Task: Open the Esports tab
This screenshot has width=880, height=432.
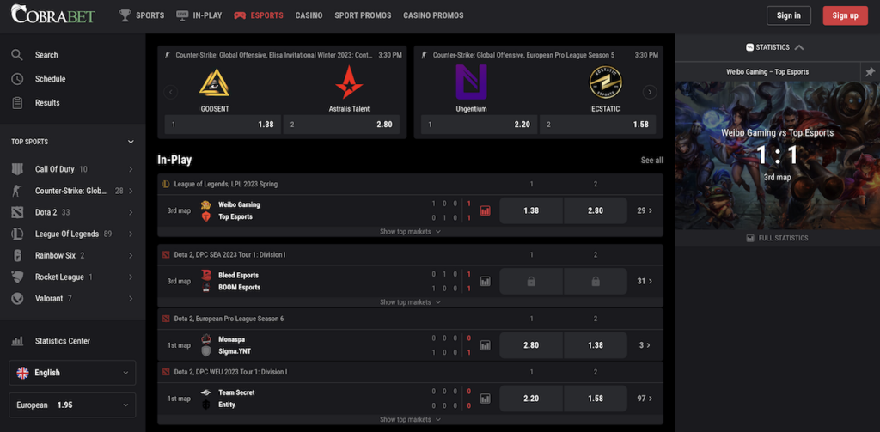Action: (259, 15)
